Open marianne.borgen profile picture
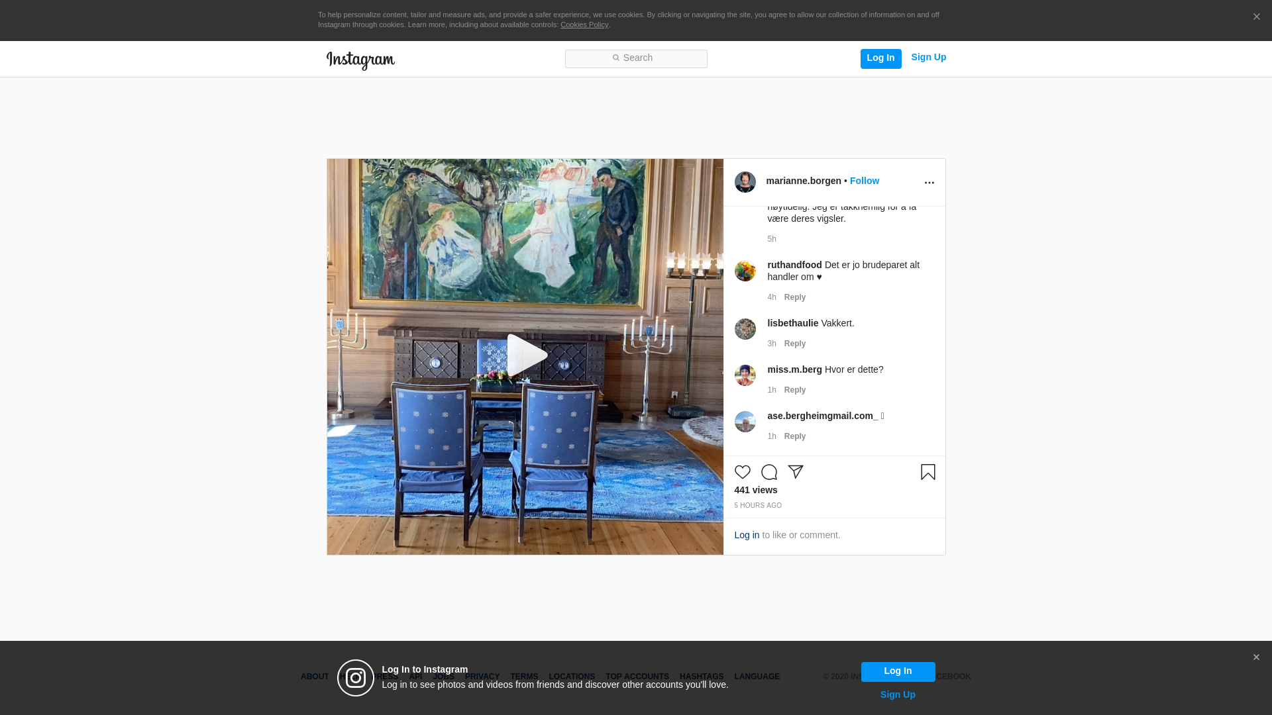1272x715 pixels. [x=745, y=182]
